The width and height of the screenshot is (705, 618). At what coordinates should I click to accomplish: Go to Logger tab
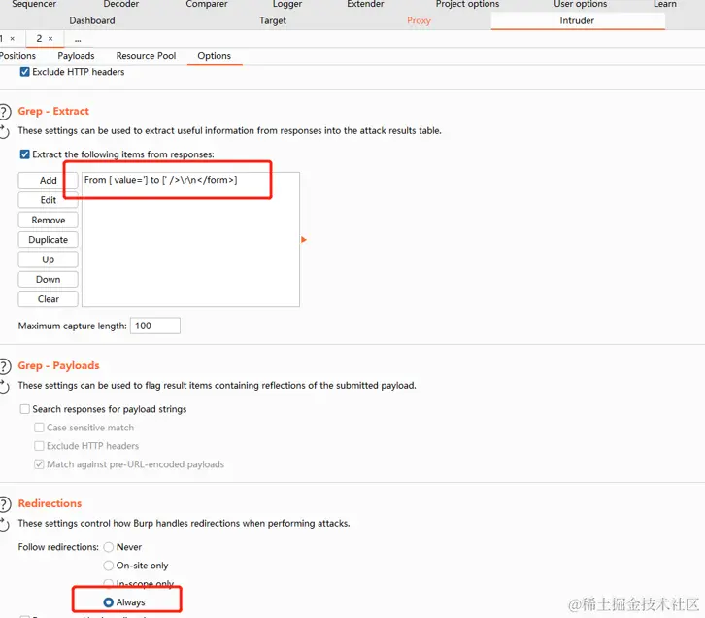pyautogui.click(x=287, y=4)
